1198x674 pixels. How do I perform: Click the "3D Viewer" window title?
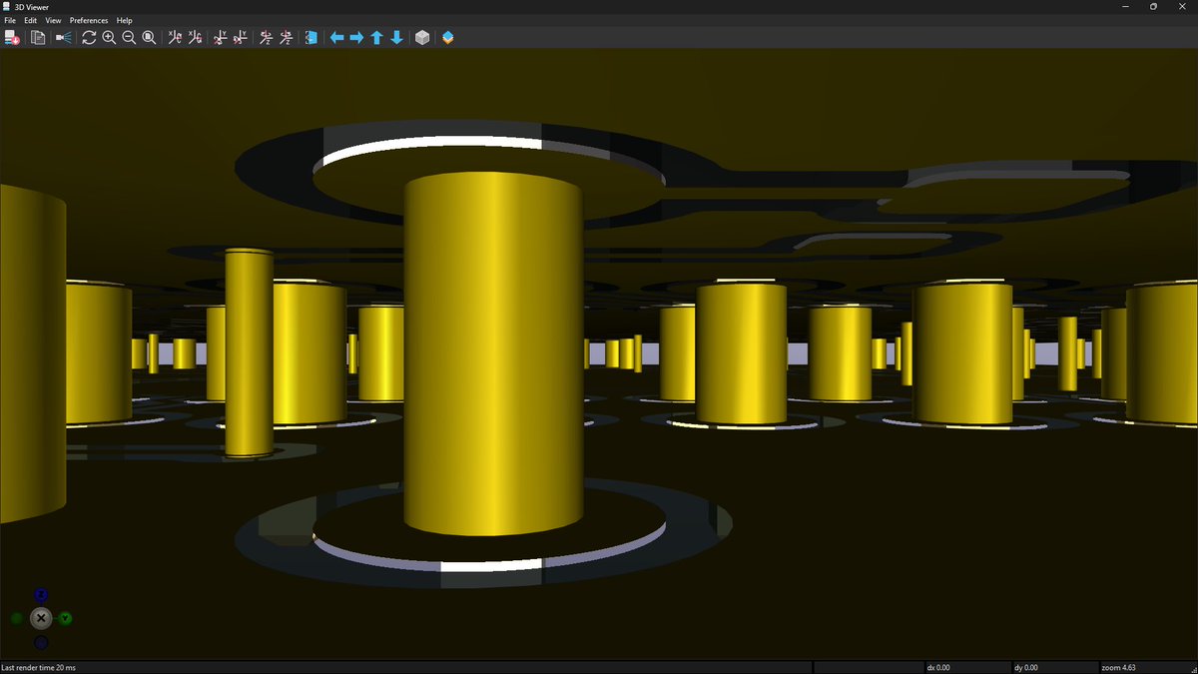click(x=32, y=7)
